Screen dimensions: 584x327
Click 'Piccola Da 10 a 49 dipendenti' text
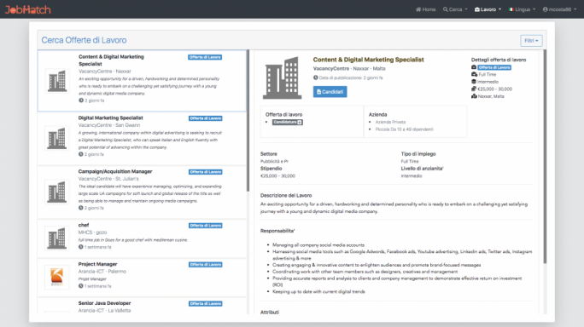[405, 129]
